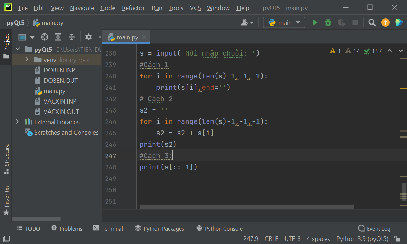This screenshot has width=407, height=244.
Task: Go to next highlighted problem arrow
Action: (401, 51)
